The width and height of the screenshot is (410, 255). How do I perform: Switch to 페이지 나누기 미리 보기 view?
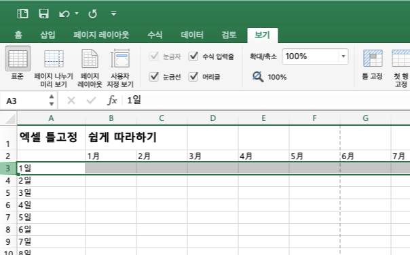click(x=54, y=69)
